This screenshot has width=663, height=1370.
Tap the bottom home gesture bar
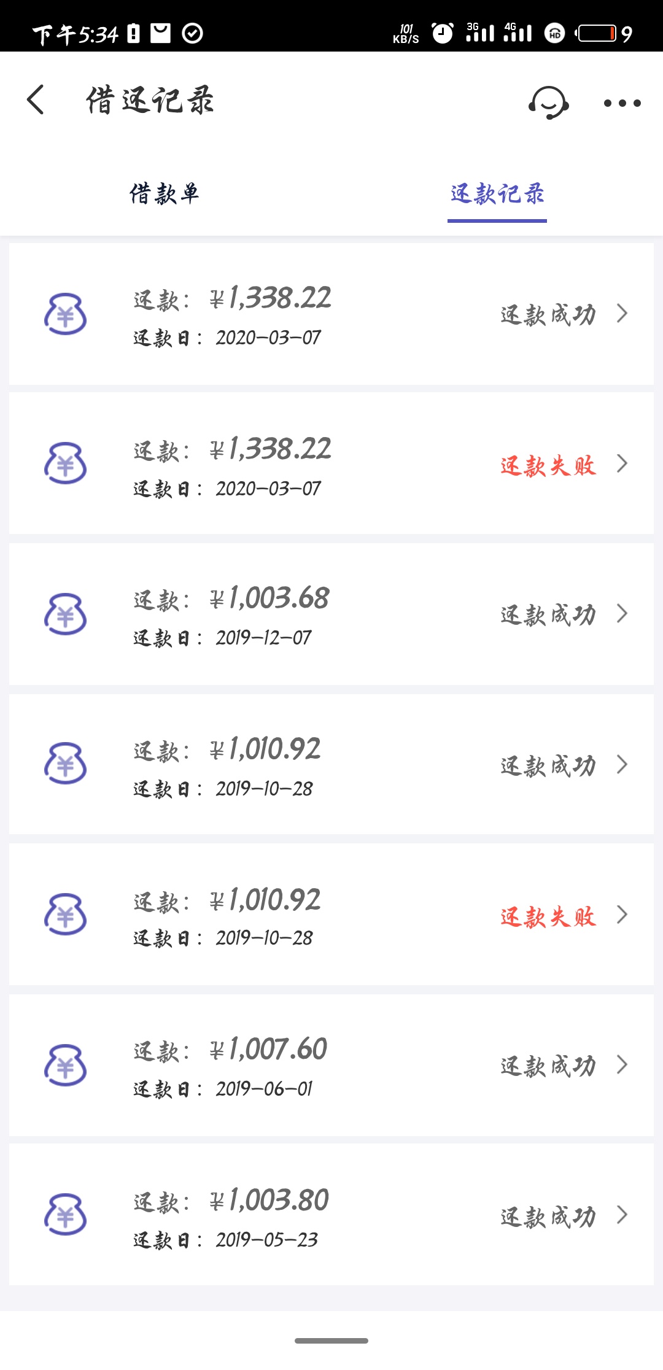[331, 1341]
